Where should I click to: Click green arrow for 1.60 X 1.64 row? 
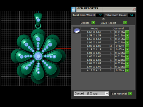pos(127,39)
